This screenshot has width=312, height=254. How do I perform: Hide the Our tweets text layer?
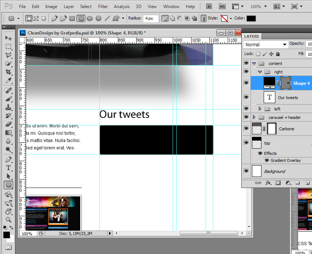[246, 97]
